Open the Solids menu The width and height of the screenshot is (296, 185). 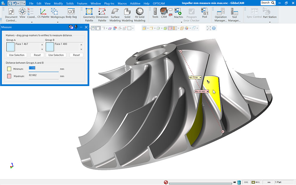click(x=70, y=3)
